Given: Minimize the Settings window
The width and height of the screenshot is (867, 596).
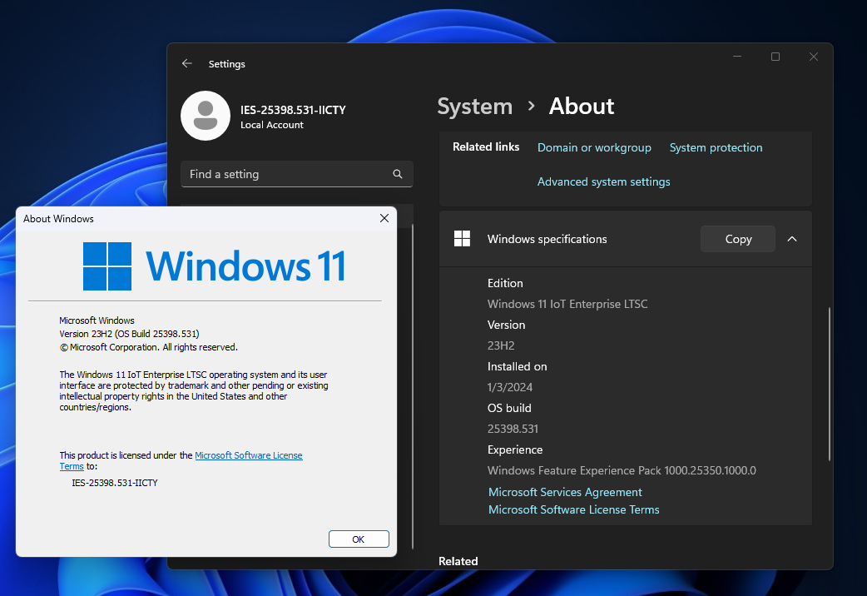Looking at the screenshot, I should pos(737,57).
